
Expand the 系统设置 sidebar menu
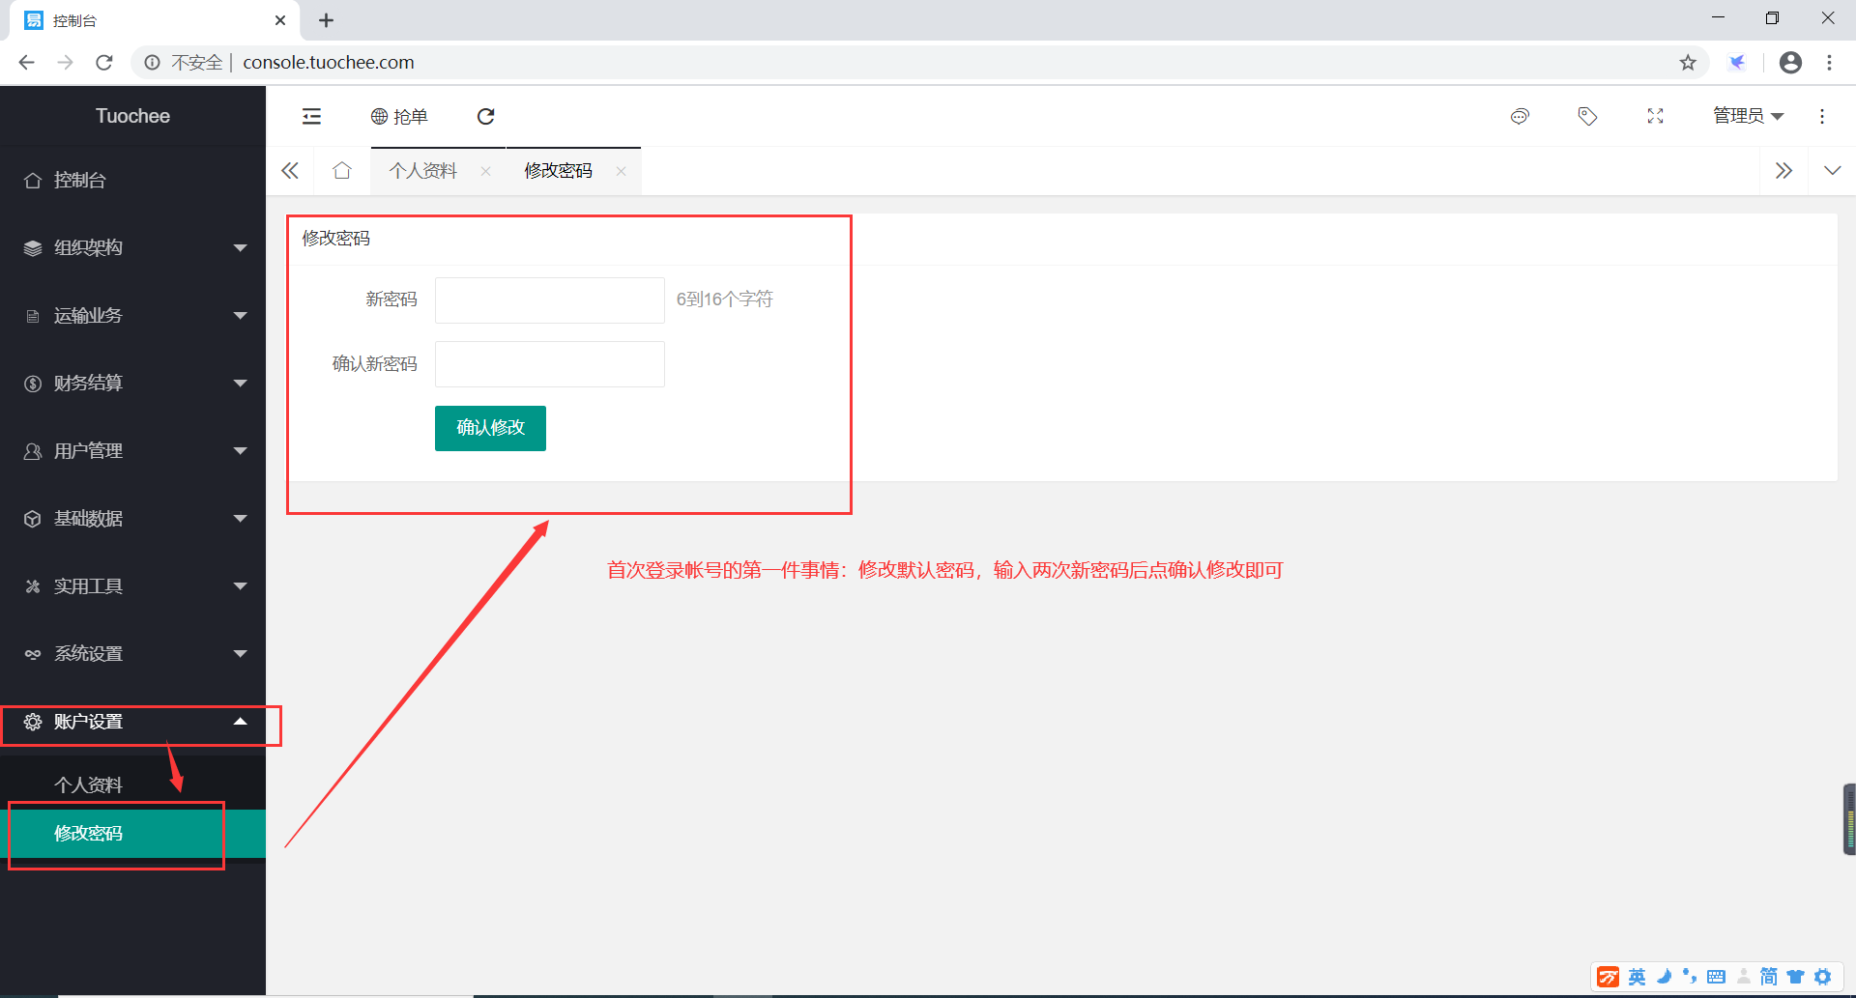pos(132,654)
